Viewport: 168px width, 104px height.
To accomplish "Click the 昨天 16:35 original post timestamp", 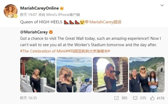I will (28, 98).
